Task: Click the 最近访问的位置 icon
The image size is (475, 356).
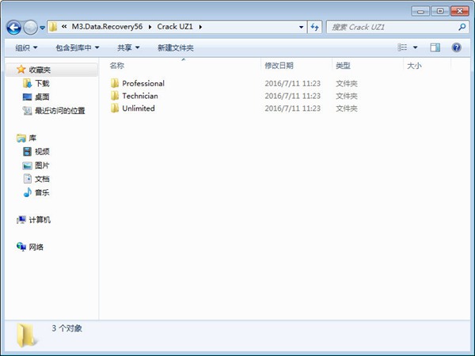Action: tap(27, 111)
